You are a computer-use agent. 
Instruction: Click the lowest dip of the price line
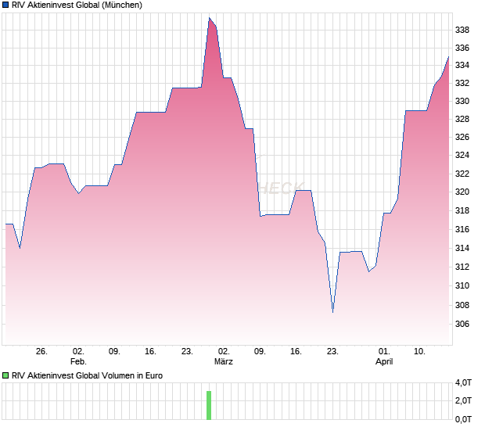pos(332,311)
